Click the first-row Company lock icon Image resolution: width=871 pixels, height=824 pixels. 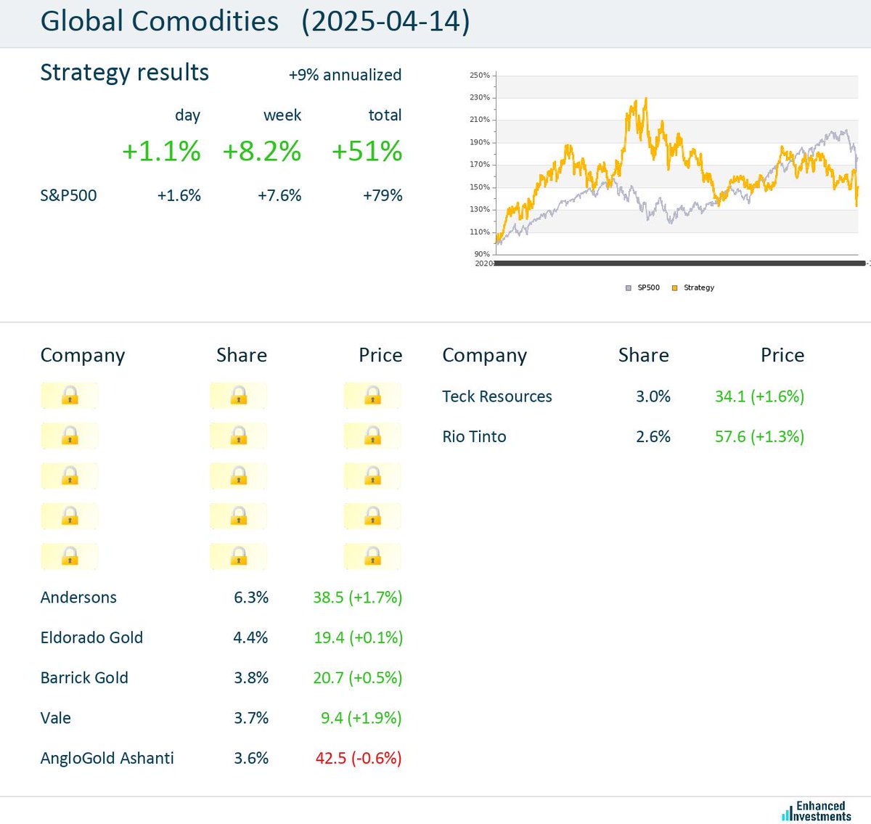click(70, 396)
